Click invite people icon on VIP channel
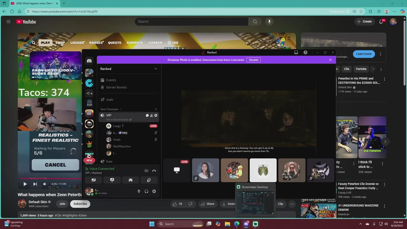407x229 pixels. click(152, 115)
